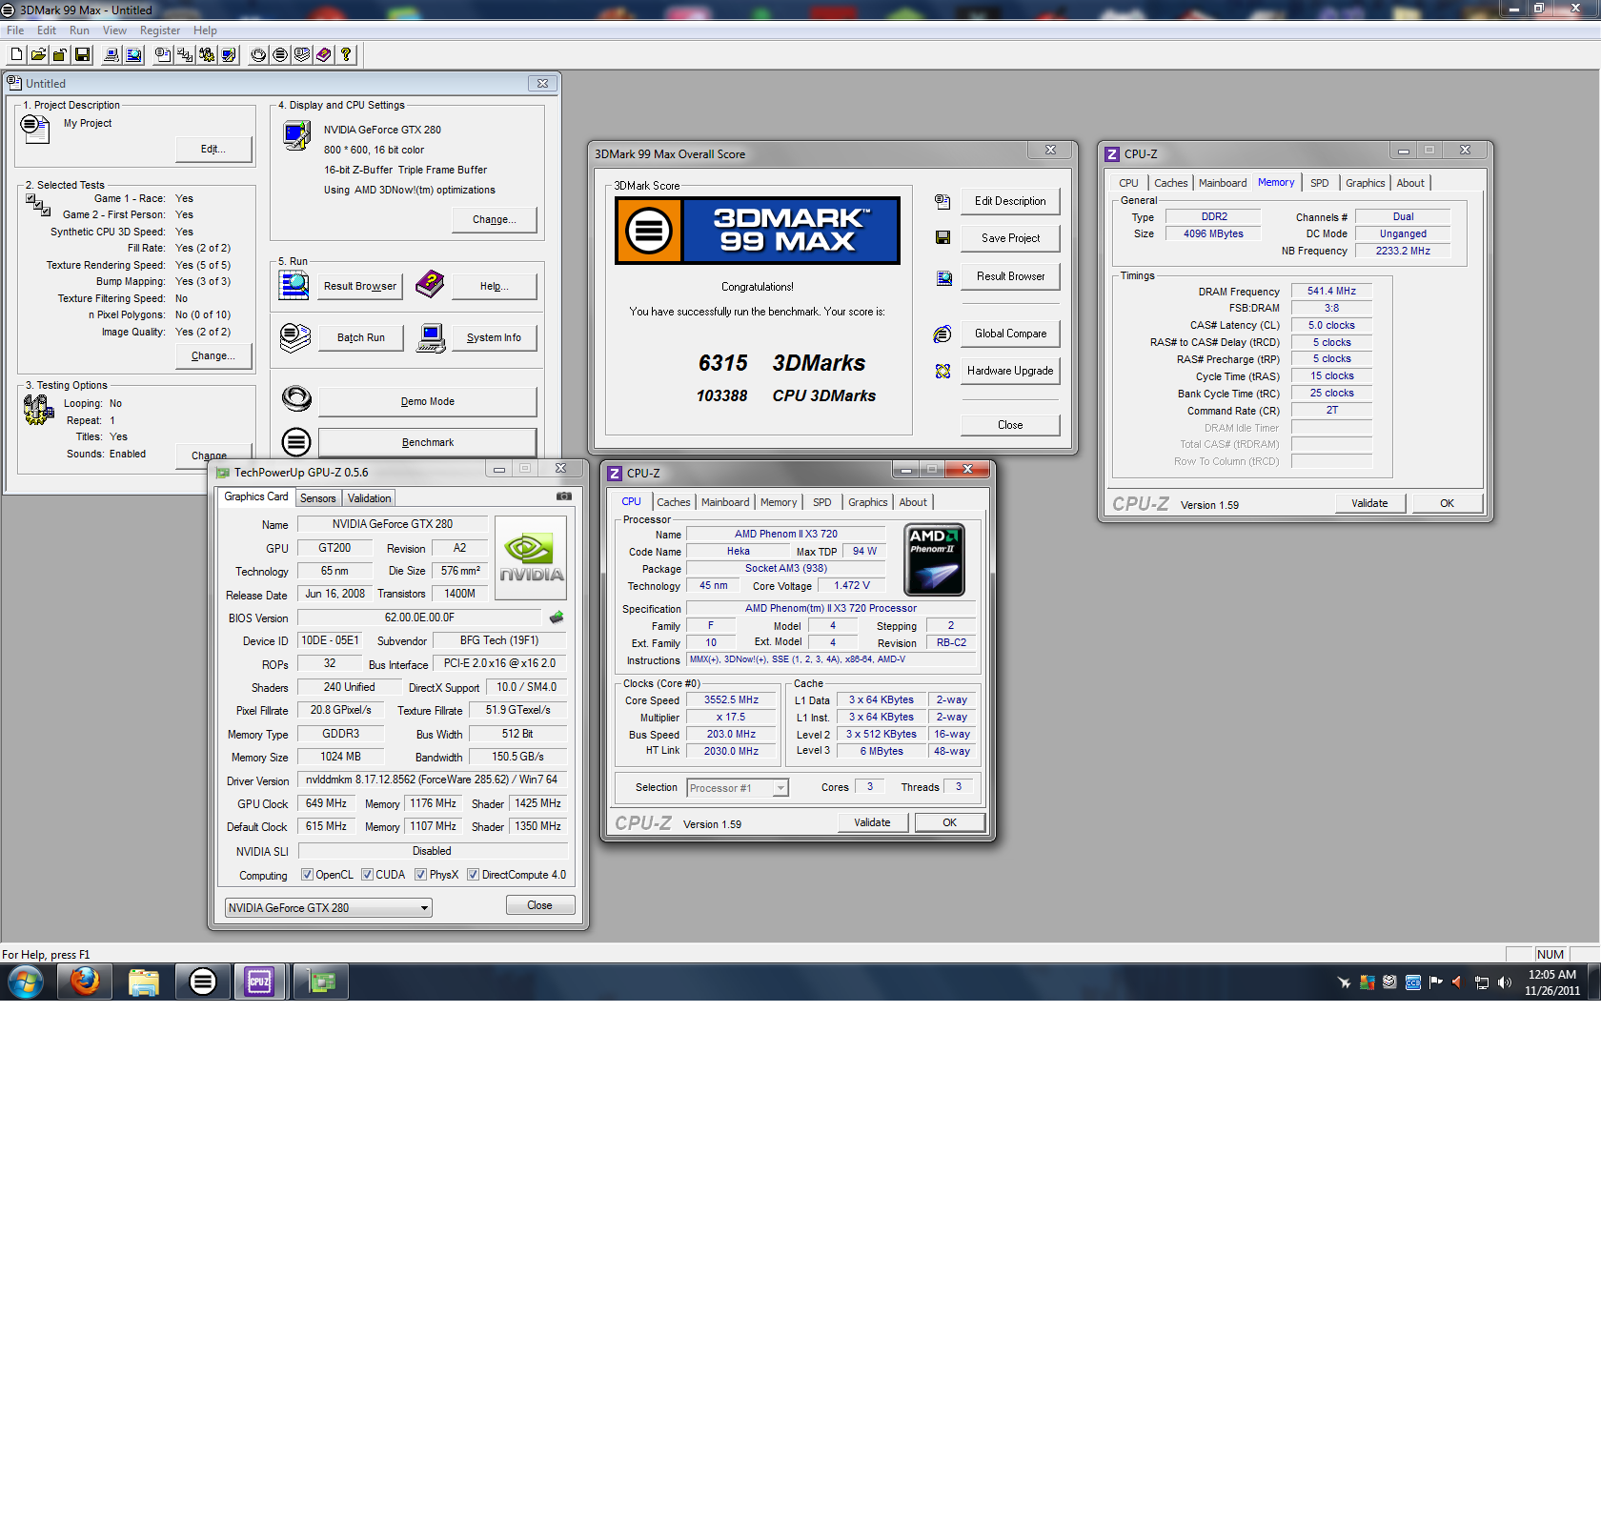Screen dimensions: 1601x1539
Task: Open Graphics tab in memory CPU-Z window
Action: [x=1365, y=183]
